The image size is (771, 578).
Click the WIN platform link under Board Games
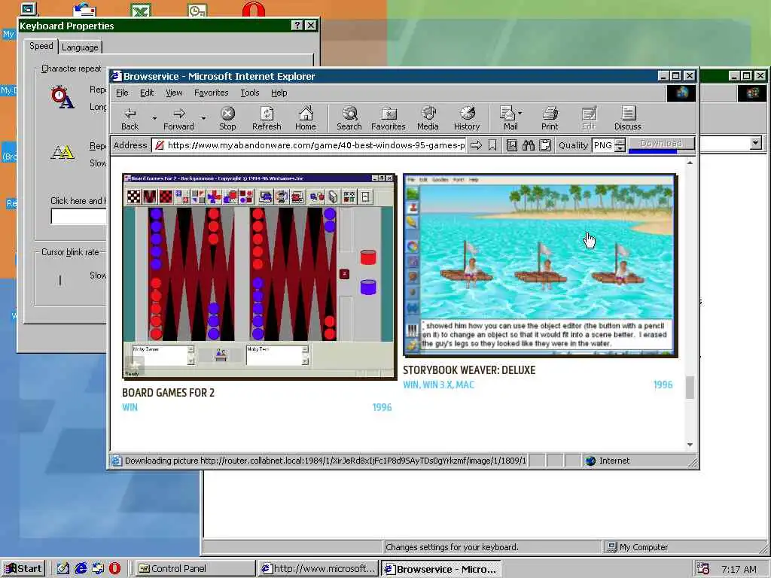[x=130, y=407]
